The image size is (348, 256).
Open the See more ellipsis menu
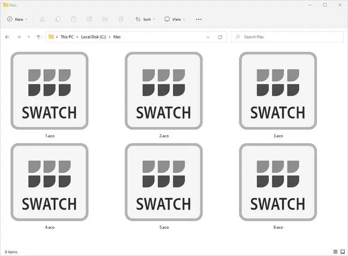point(199,19)
